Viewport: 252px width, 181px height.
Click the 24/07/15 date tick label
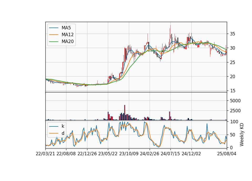coord(170,154)
